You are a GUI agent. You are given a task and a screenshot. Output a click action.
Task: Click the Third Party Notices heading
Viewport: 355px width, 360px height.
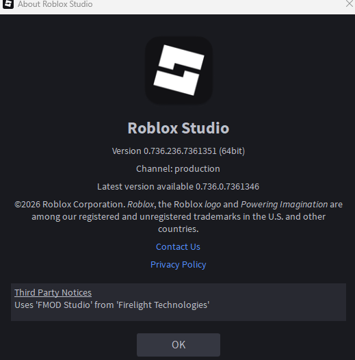click(53, 292)
